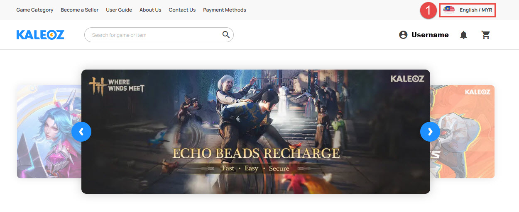Click the Malaysia flag icon
This screenshot has width=519, height=212.
(x=449, y=10)
